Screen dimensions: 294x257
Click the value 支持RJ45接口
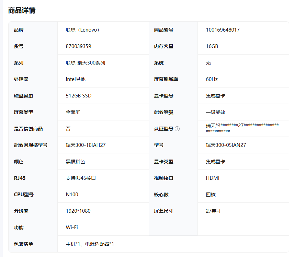pyautogui.click(x=81, y=178)
